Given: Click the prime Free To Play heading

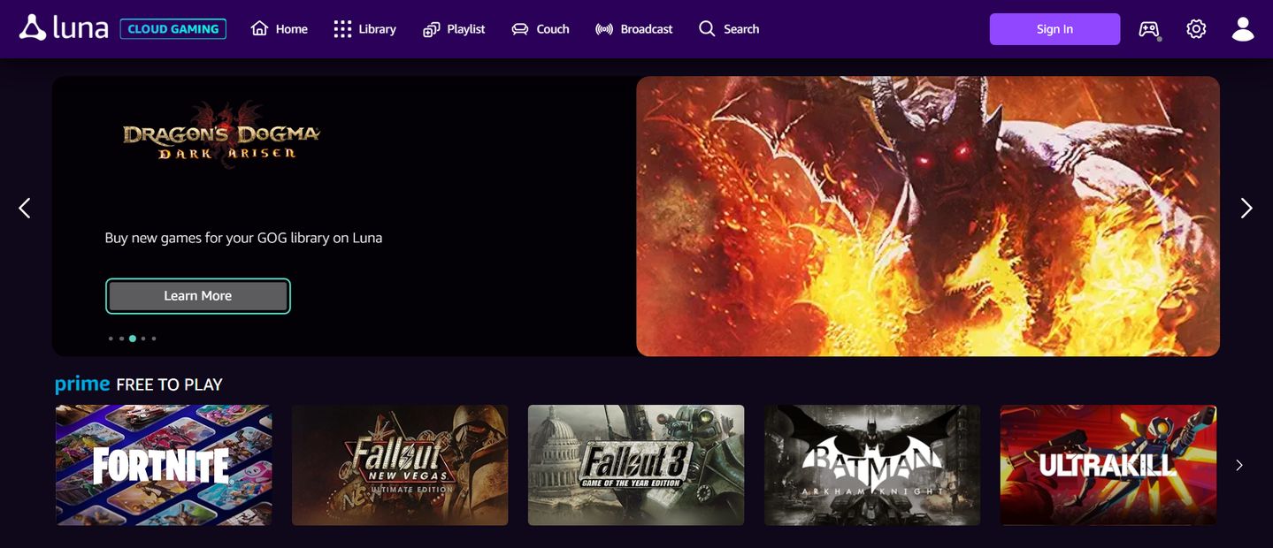Looking at the screenshot, I should (139, 384).
